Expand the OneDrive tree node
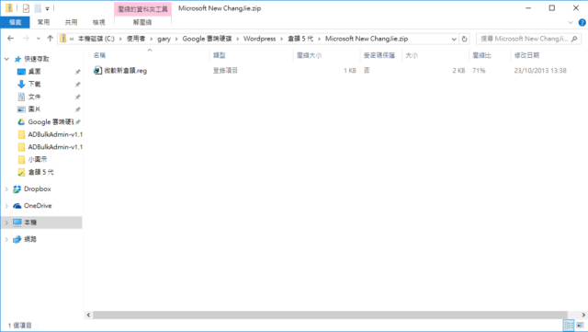The image size is (588, 332). coord(6,206)
